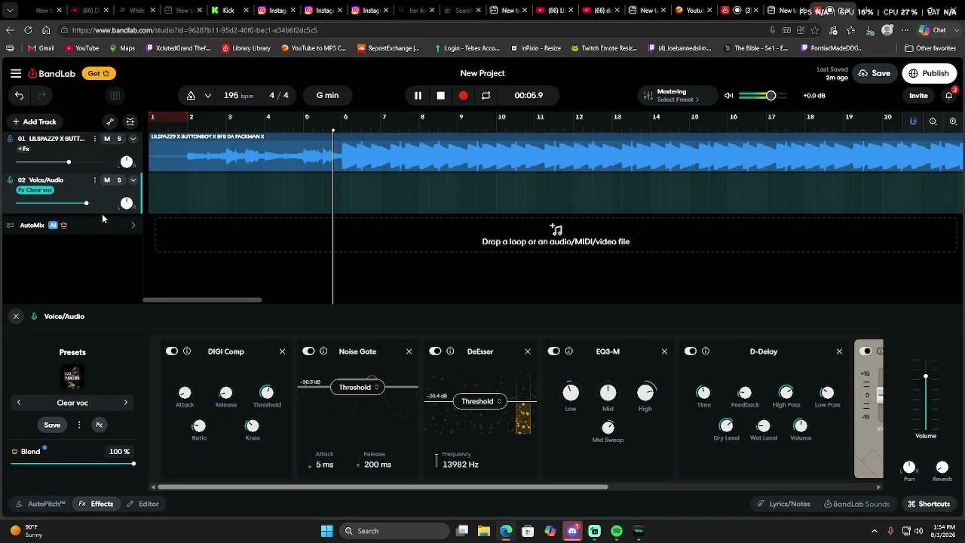Undo the last action in BandLab
The image size is (965, 543).
19,95
